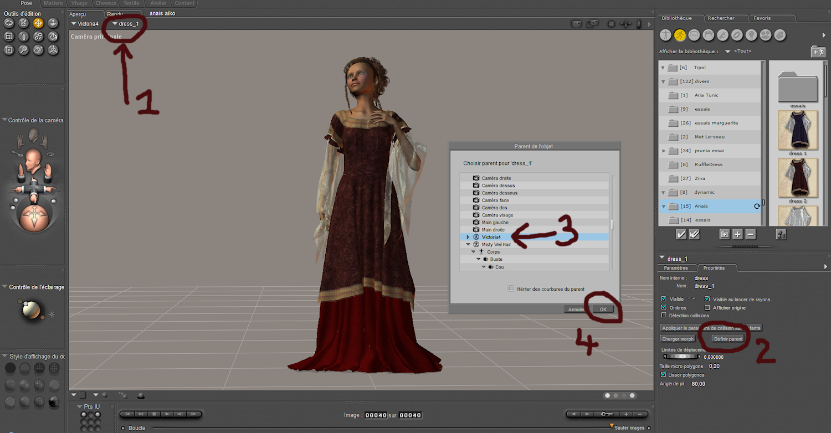Expand Victoria4 in the parent dialog

pos(468,237)
